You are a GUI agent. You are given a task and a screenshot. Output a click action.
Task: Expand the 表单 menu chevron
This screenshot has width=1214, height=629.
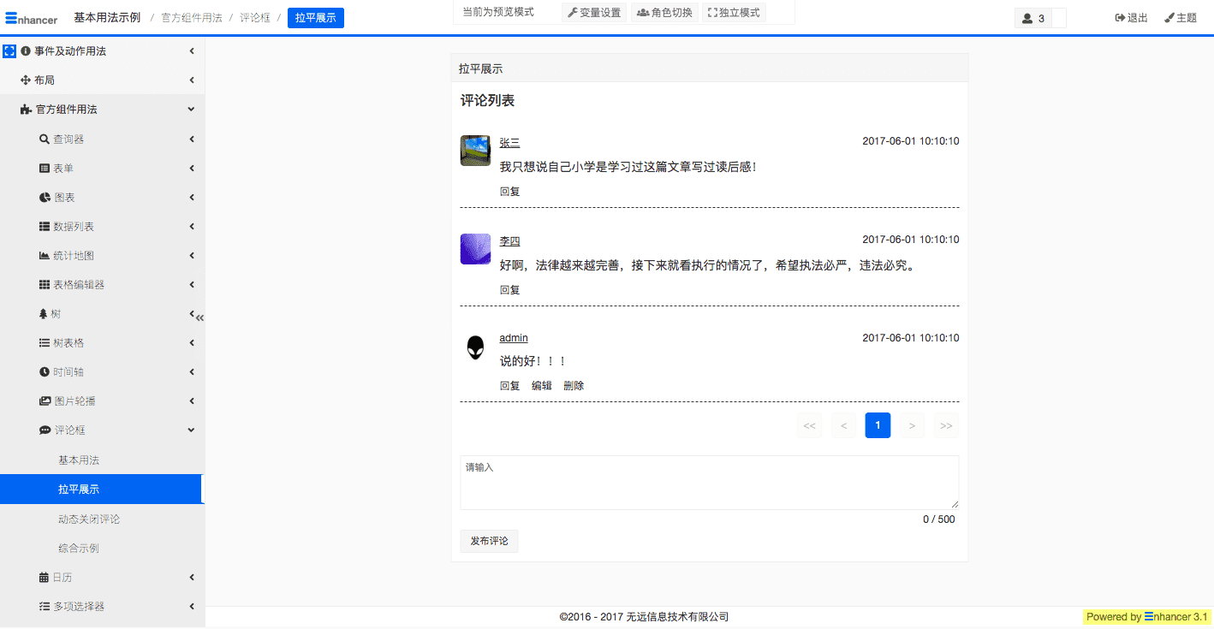click(192, 169)
